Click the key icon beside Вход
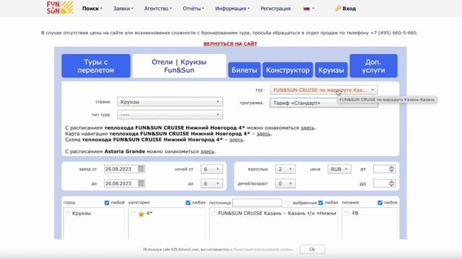The width and height of the screenshot is (462, 259). pos(338,9)
